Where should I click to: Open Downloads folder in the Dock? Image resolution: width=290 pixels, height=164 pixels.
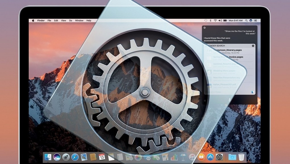click(232, 157)
